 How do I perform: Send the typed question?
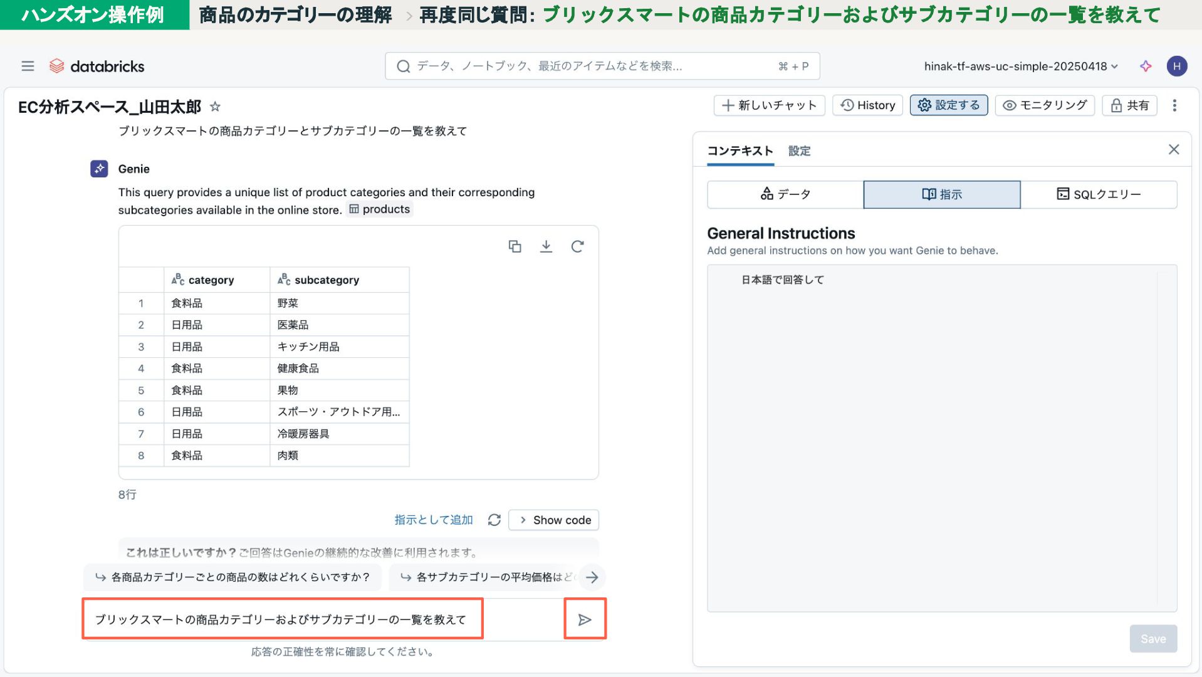(585, 619)
